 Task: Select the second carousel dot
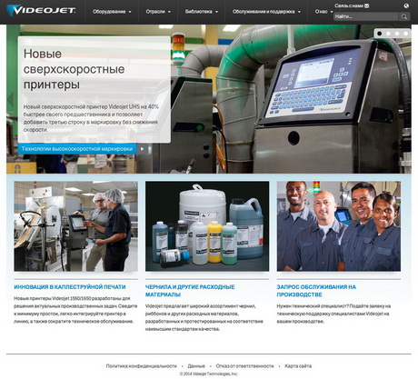388,34
